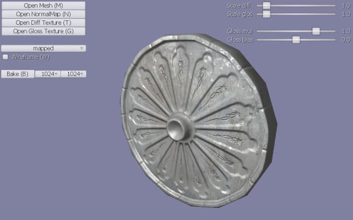Click Open Gloss Texture (G)
Image resolution: width=353 pixels, height=220 pixels.
coord(44,31)
